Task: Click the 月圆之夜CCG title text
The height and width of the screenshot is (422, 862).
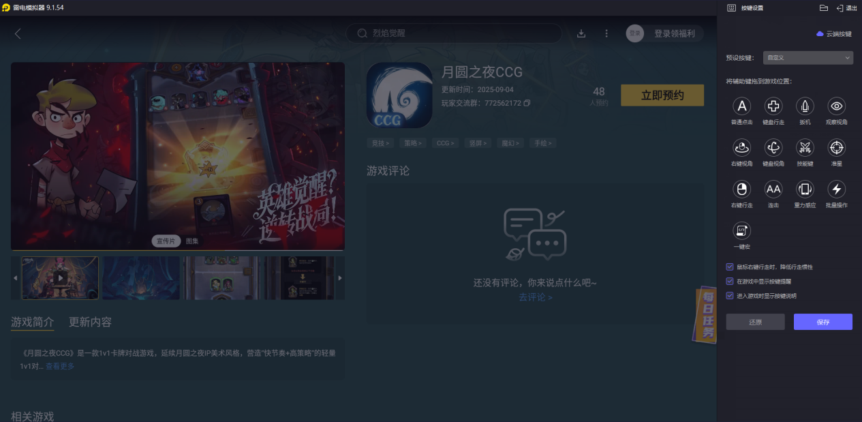Action: [482, 72]
